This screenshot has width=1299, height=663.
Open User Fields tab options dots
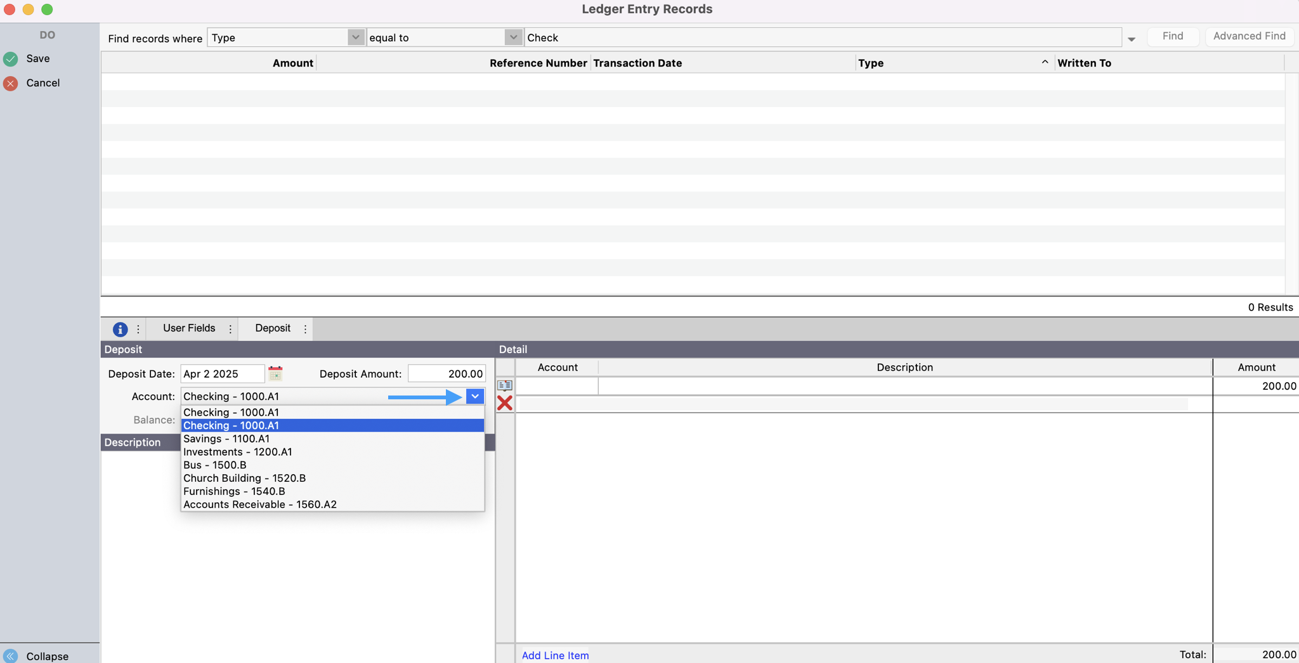tap(230, 329)
